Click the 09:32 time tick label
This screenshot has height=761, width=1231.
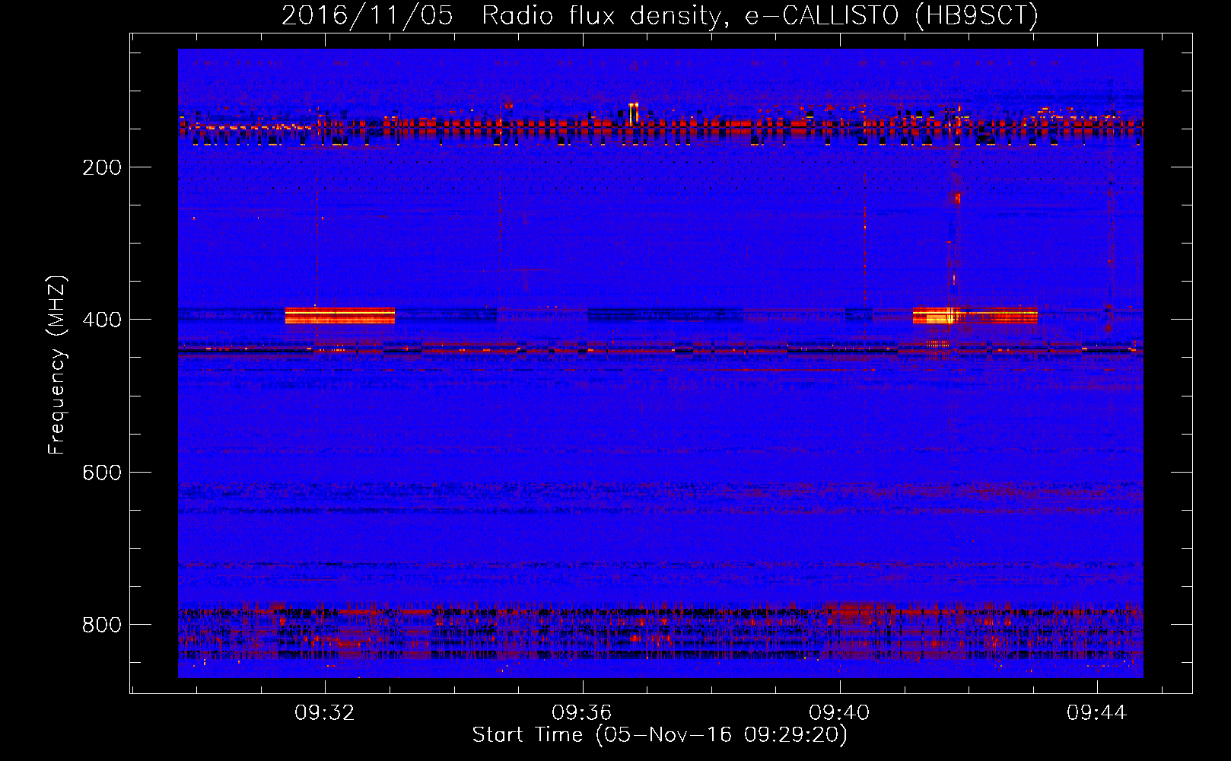click(x=325, y=713)
